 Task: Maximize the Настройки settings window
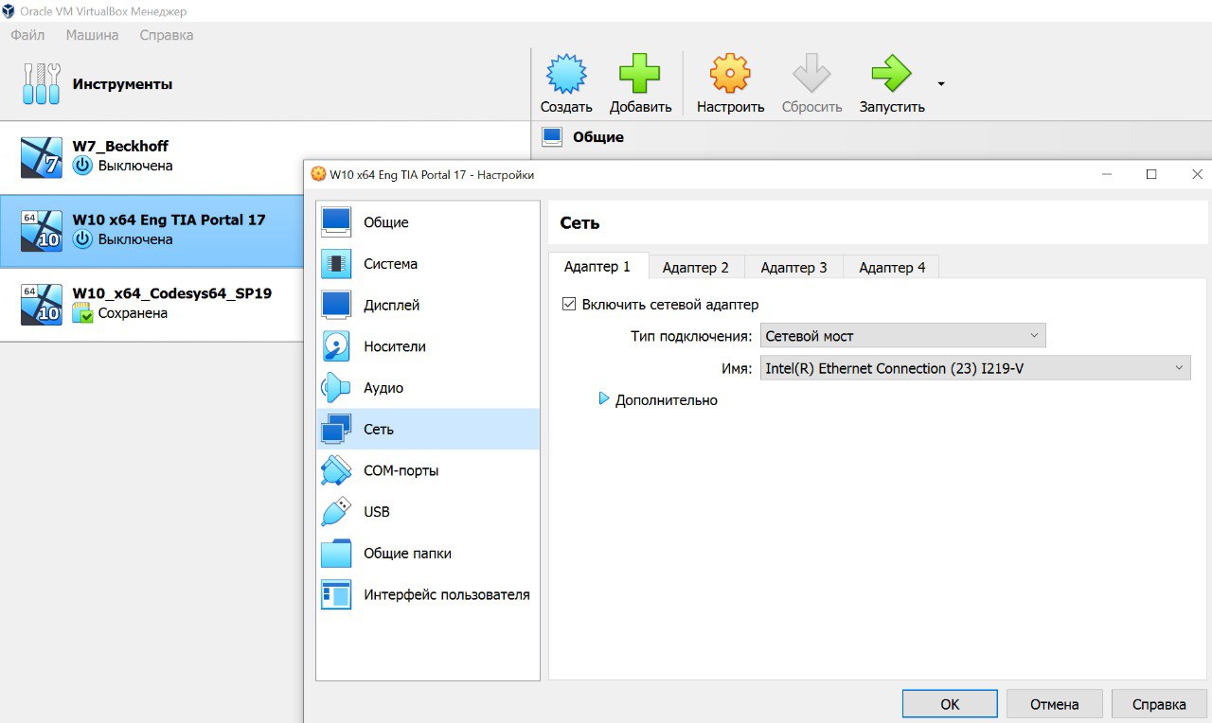(x=1151, y=174)
